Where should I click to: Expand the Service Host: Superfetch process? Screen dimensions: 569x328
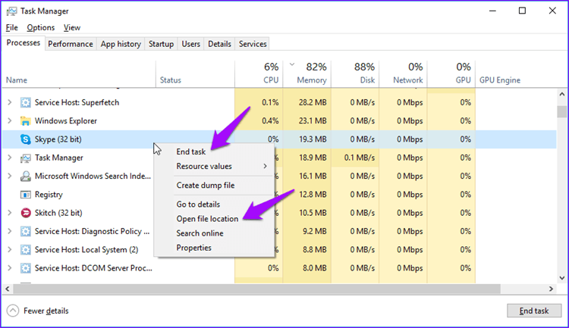point(10,102)
